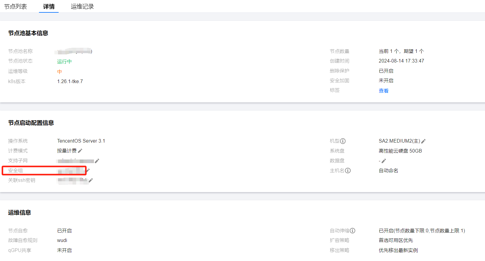485x261 pixels.
Task: Click the 自动伸缩 已开启 limits text
Action: (x=422, y=231)
